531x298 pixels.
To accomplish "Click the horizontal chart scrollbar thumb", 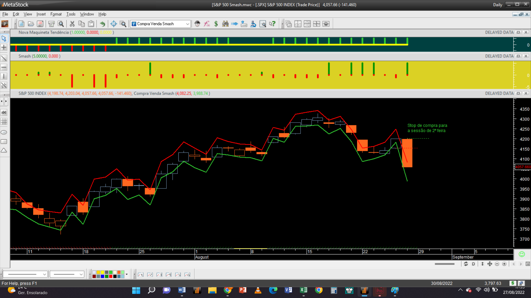I will click(444, 264).
